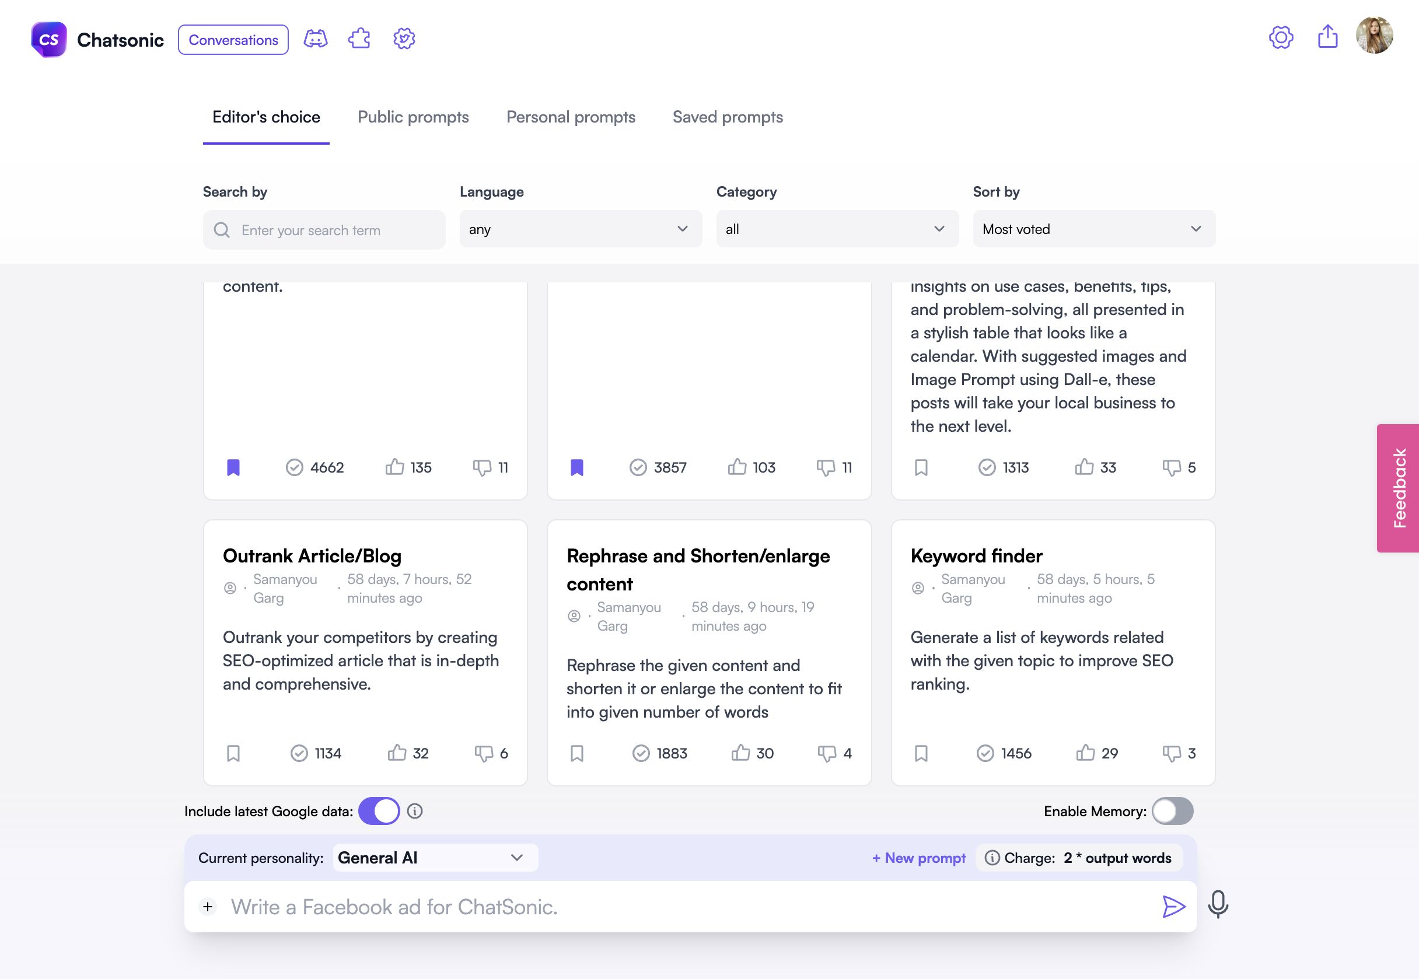This screenshot has width=1419, height=979.
Task: Turn on the Enable Memory switch
Action: [x=1172, y=811]
